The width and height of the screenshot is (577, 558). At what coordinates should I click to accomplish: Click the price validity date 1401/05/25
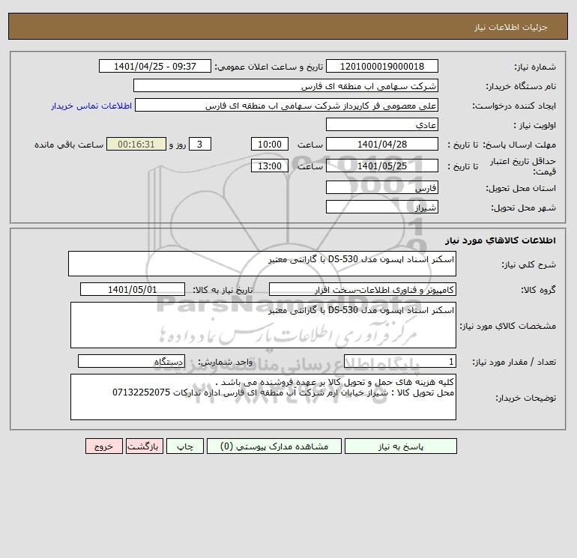click(x=382, y=166)
